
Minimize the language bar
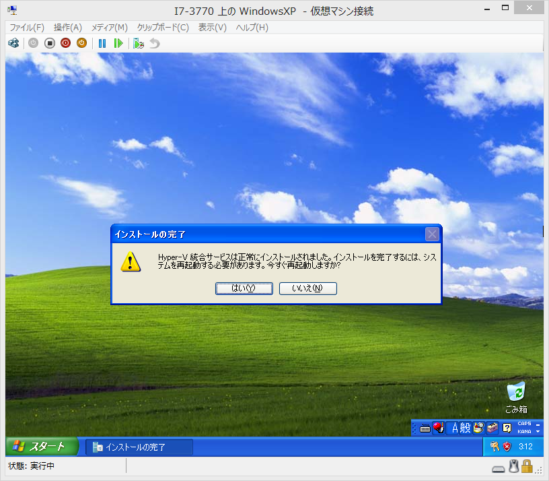point(538,424)
